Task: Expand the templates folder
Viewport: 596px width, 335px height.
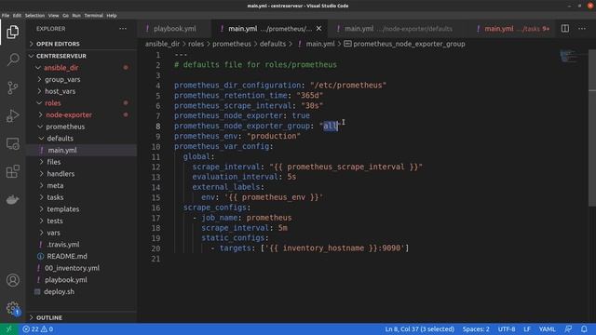Action: (x=62, y=208)
